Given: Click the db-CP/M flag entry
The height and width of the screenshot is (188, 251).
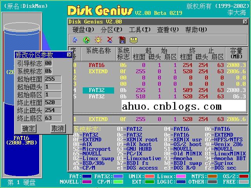Looking at the screenshot, I should coord(84,168).
